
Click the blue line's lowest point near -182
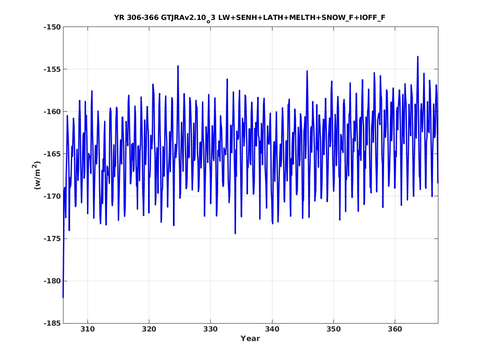click(x=63, y=297)
